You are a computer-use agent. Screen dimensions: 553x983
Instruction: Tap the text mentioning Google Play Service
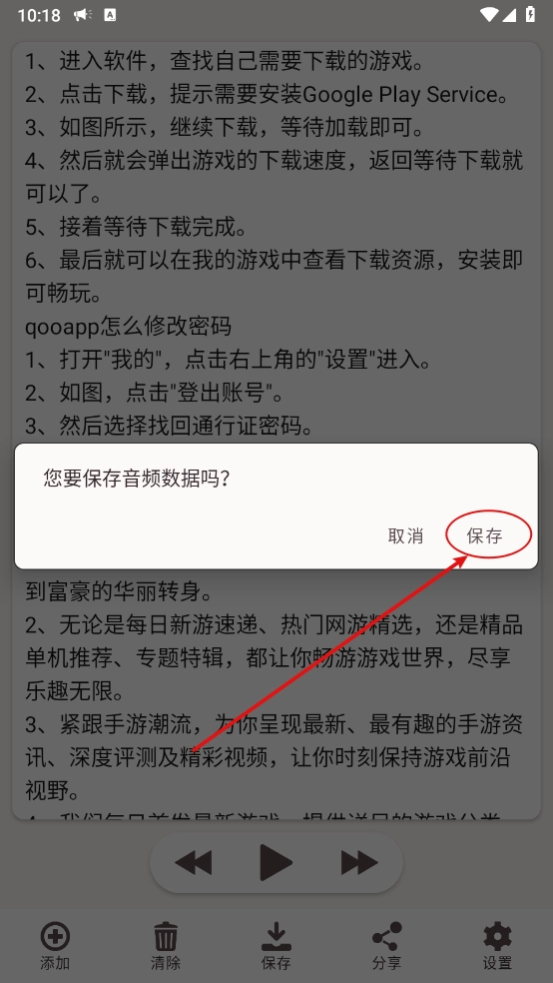click(x=267, y=95)
